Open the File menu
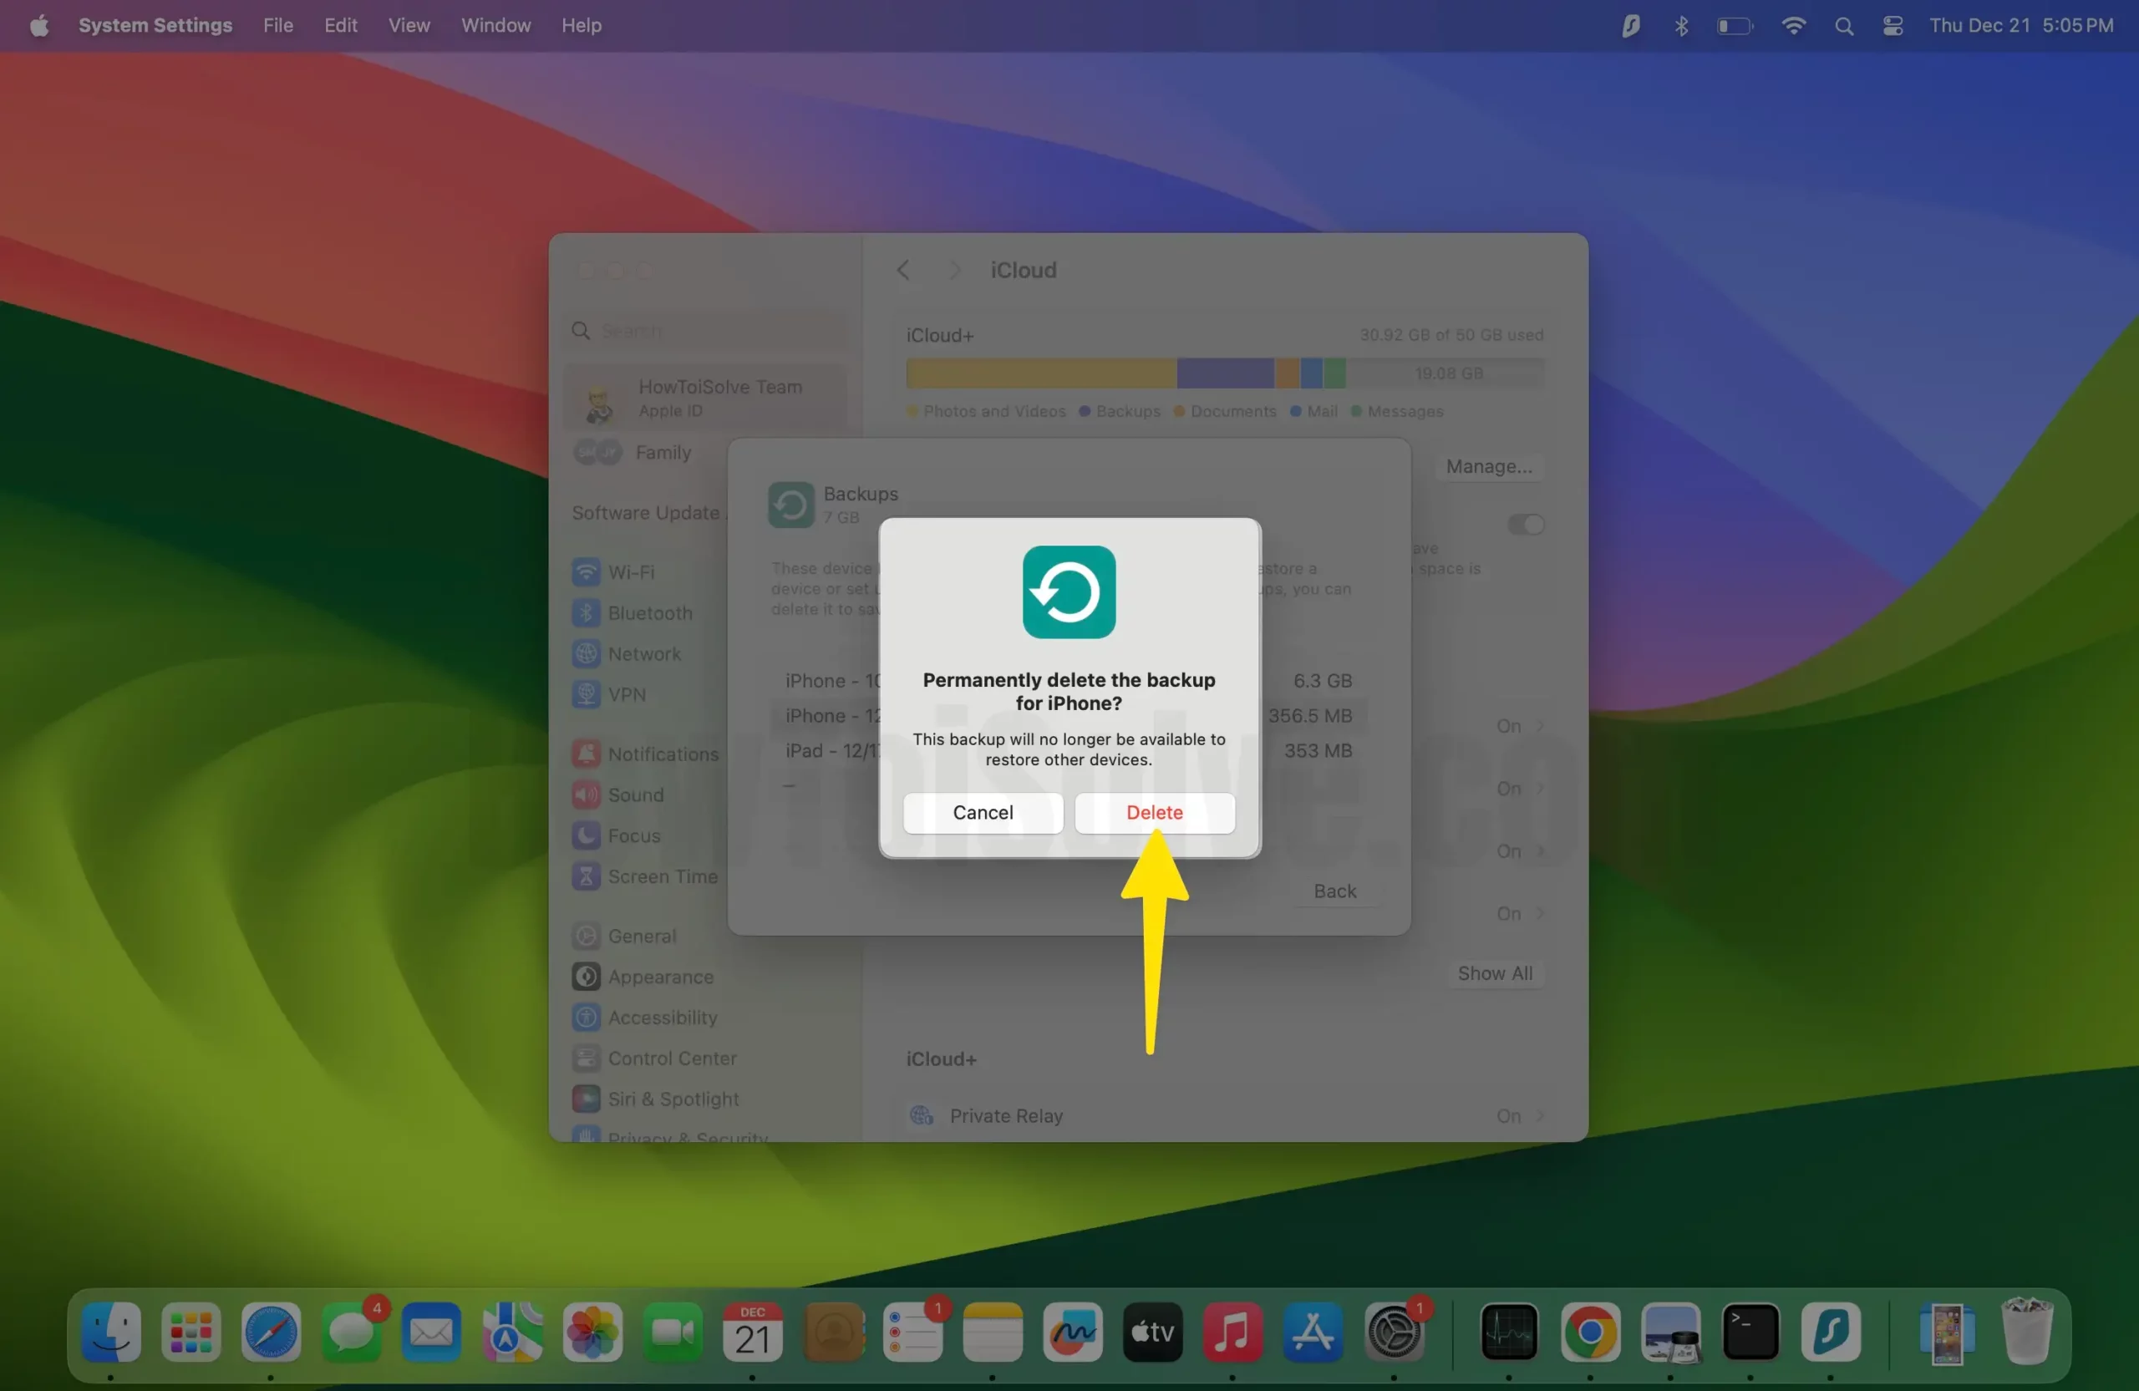Image resolution: width=2139 pixels, height=1391 pixels. coord(277,25)
